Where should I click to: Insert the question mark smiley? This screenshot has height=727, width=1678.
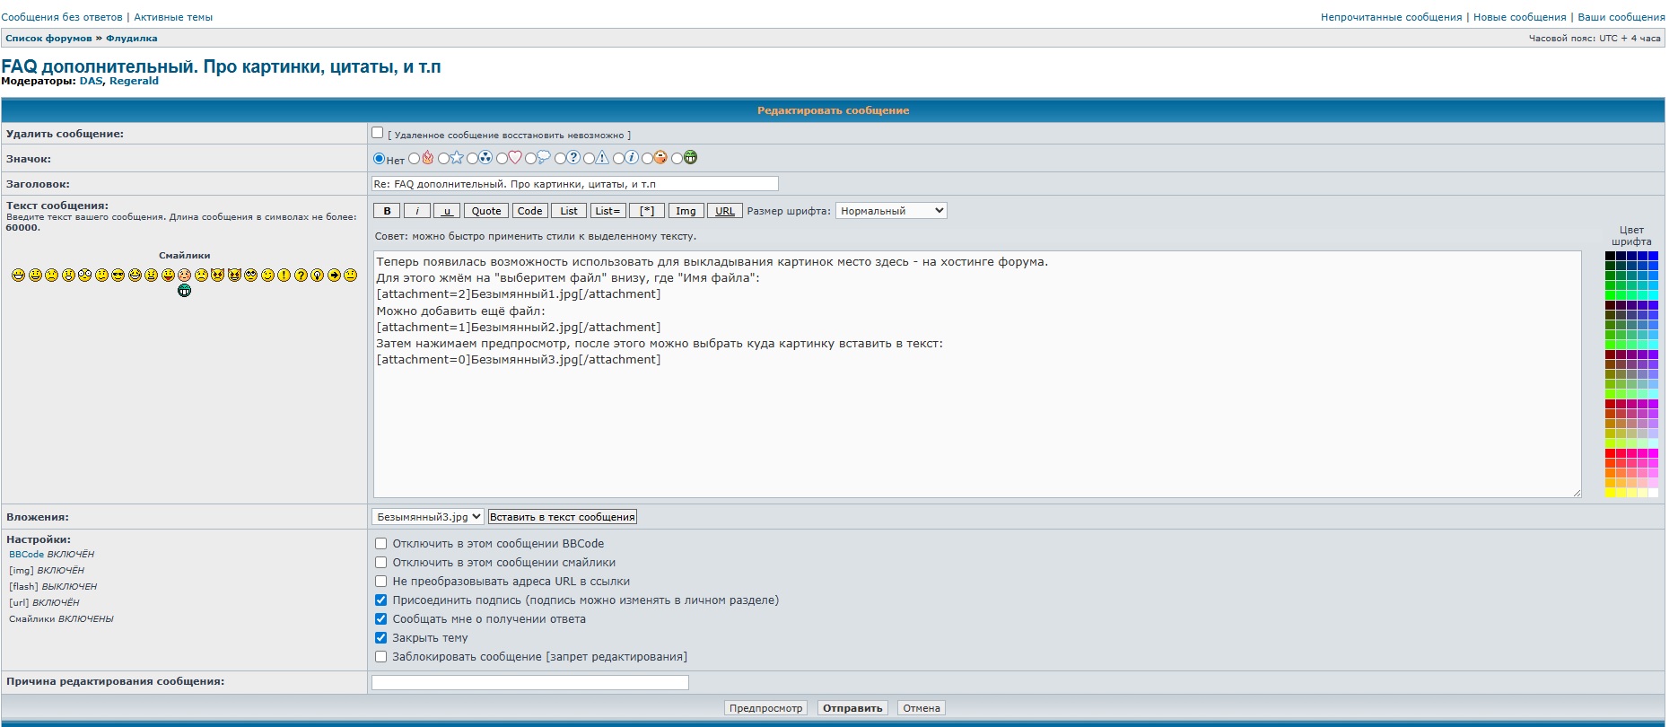click(301, 275)
